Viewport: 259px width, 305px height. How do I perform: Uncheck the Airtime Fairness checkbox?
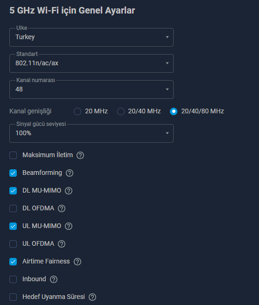(13, 262)
